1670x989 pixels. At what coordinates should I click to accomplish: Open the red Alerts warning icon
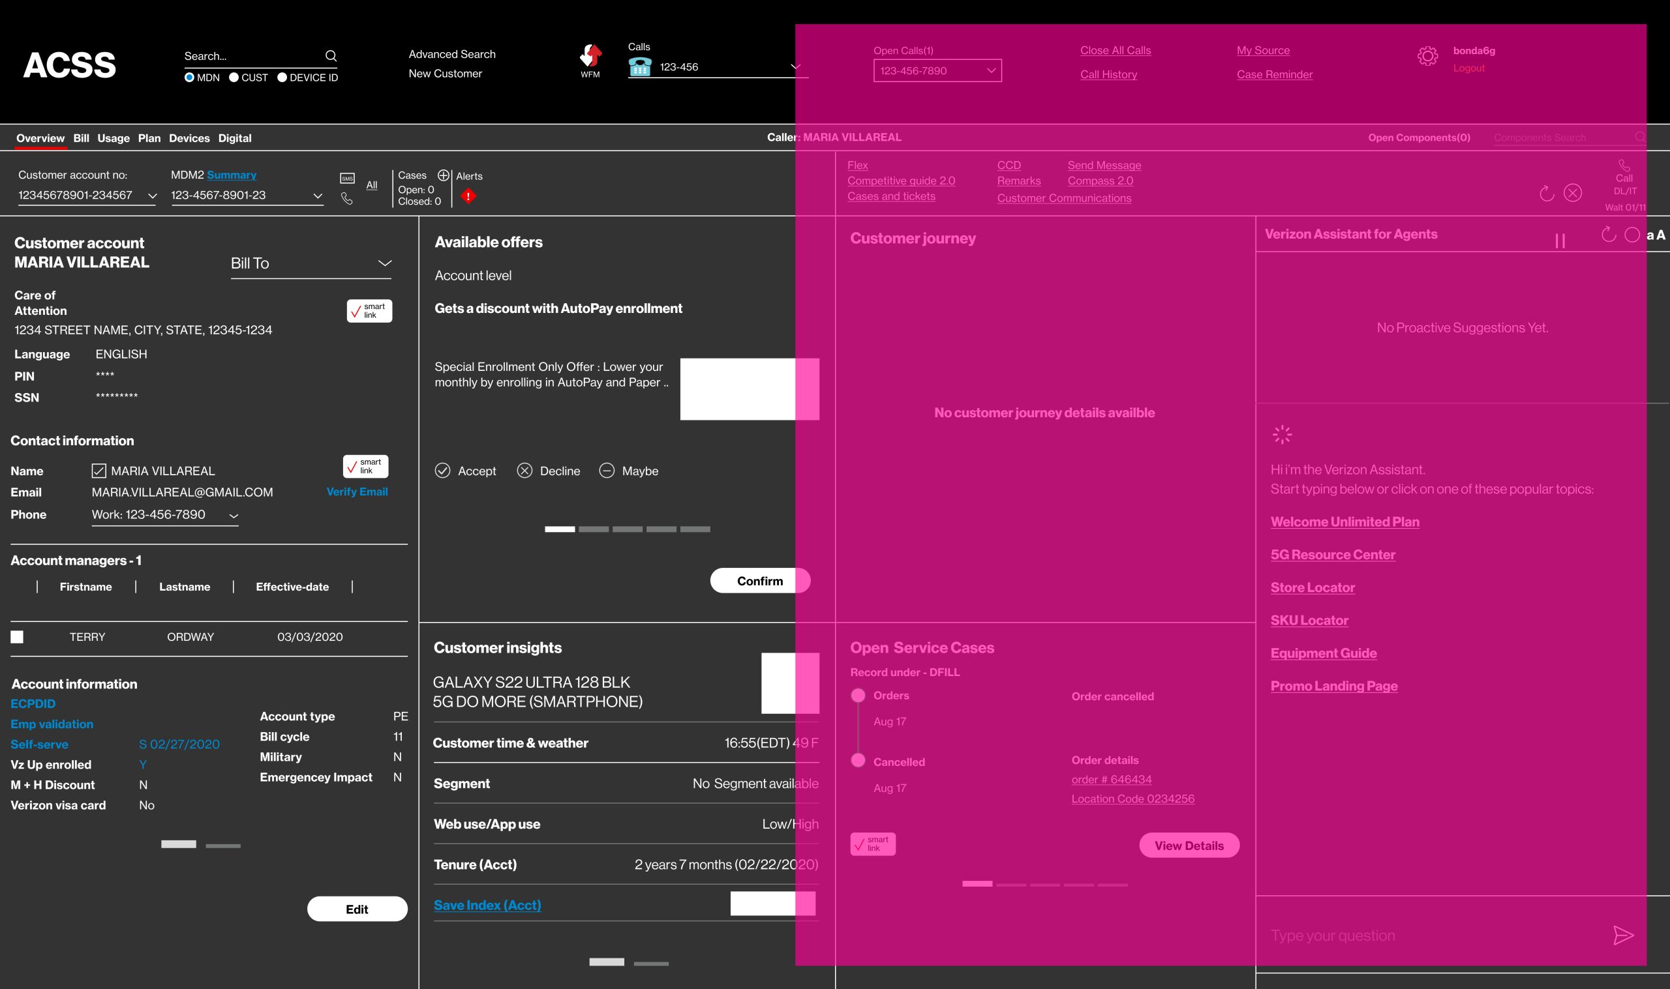(x=469, y=196)
